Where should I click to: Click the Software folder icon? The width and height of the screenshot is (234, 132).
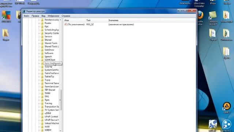pos(42,53)
